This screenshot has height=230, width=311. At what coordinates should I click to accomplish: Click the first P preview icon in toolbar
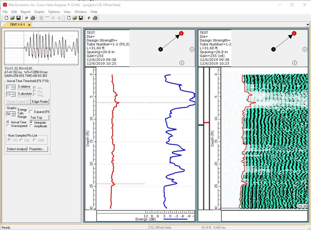27,18
